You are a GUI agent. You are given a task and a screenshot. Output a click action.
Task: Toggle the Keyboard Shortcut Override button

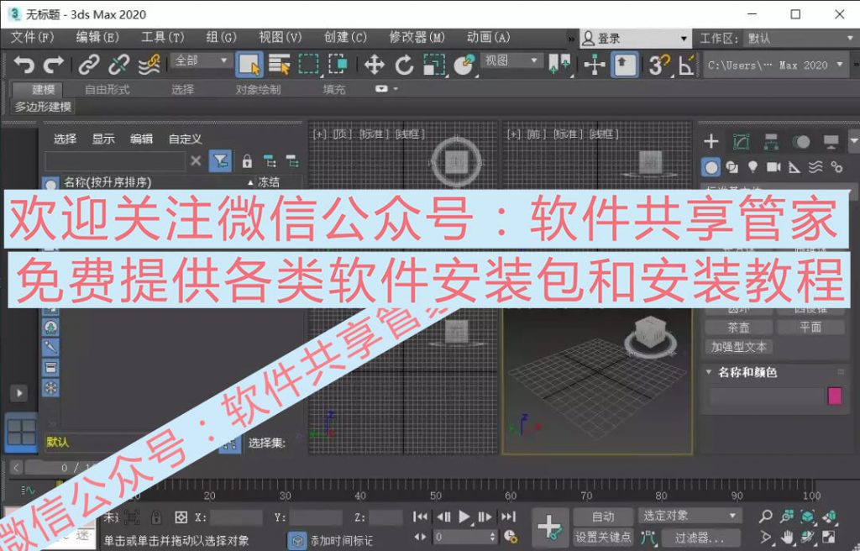tap(624, 65)
